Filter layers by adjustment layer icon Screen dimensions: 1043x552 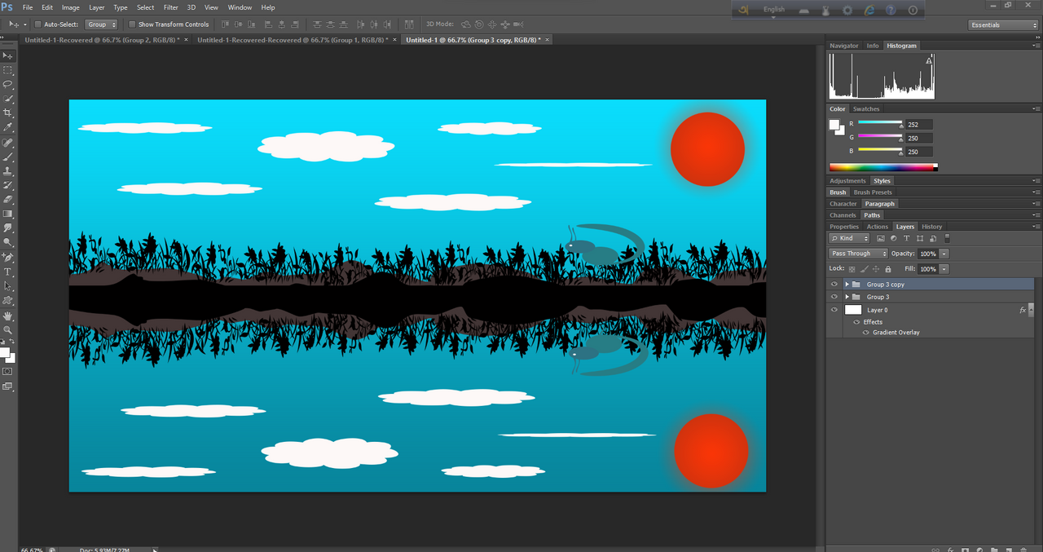pyautogui.click(x=894, y=238)
